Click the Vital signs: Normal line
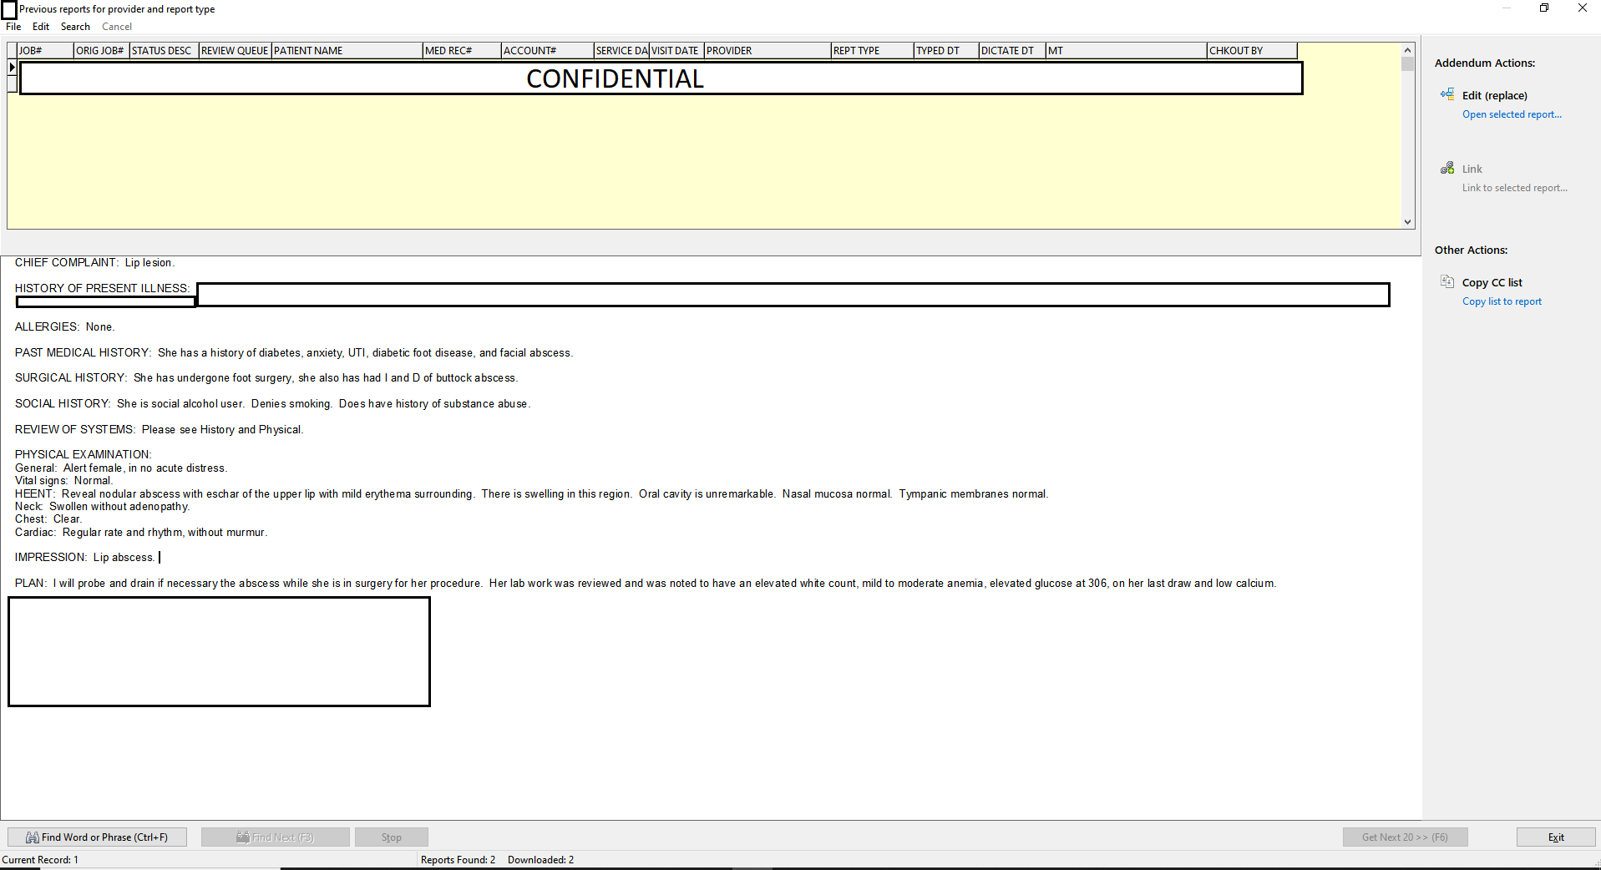This screenshot has height=870, width=1601. pos(63,481)
